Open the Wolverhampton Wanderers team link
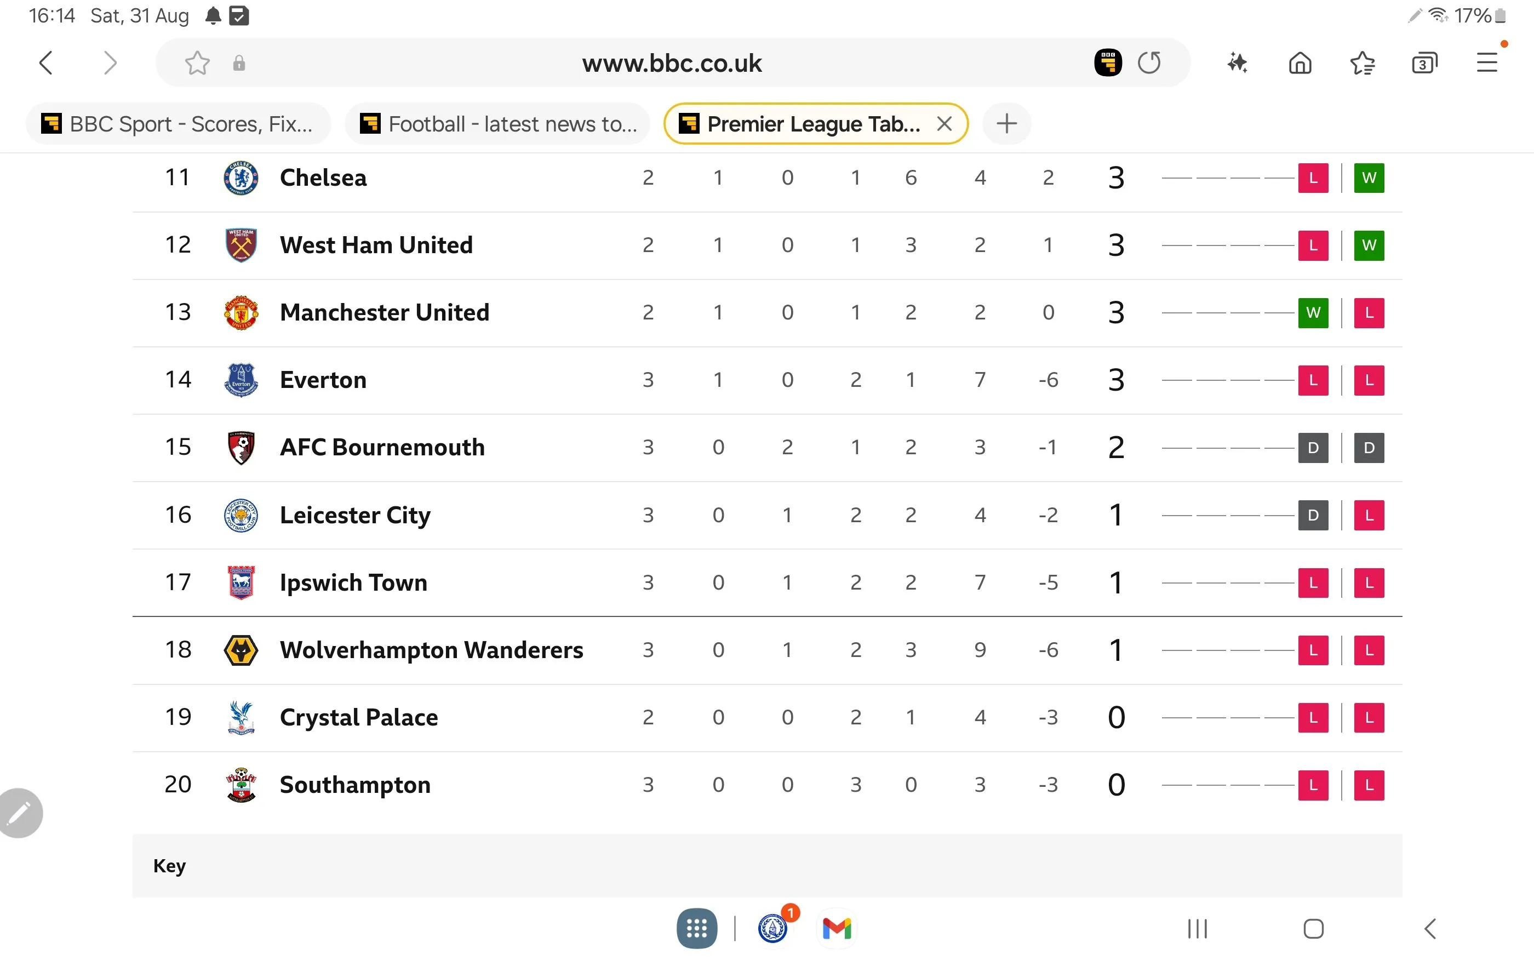 pos(431,650)
